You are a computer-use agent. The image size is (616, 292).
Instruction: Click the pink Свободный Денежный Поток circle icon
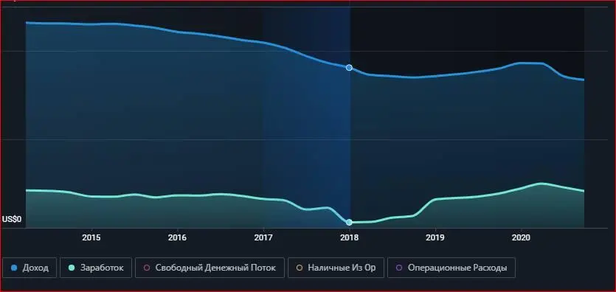pyautogui.click(x=147, y=268)
